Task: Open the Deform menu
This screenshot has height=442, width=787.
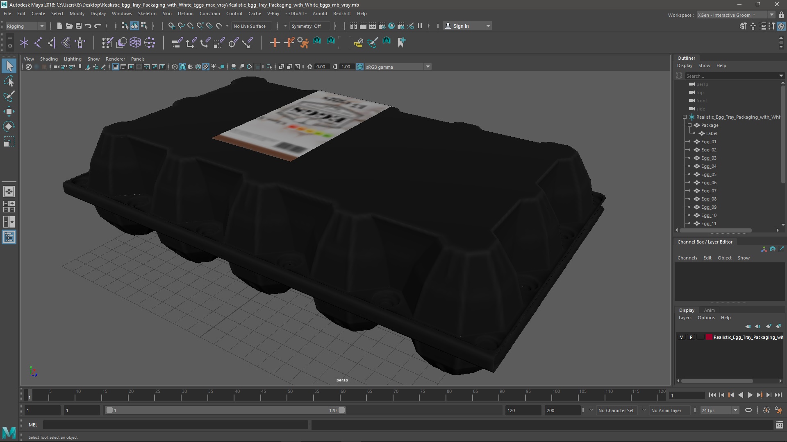Action: click(x=185, y=14)
